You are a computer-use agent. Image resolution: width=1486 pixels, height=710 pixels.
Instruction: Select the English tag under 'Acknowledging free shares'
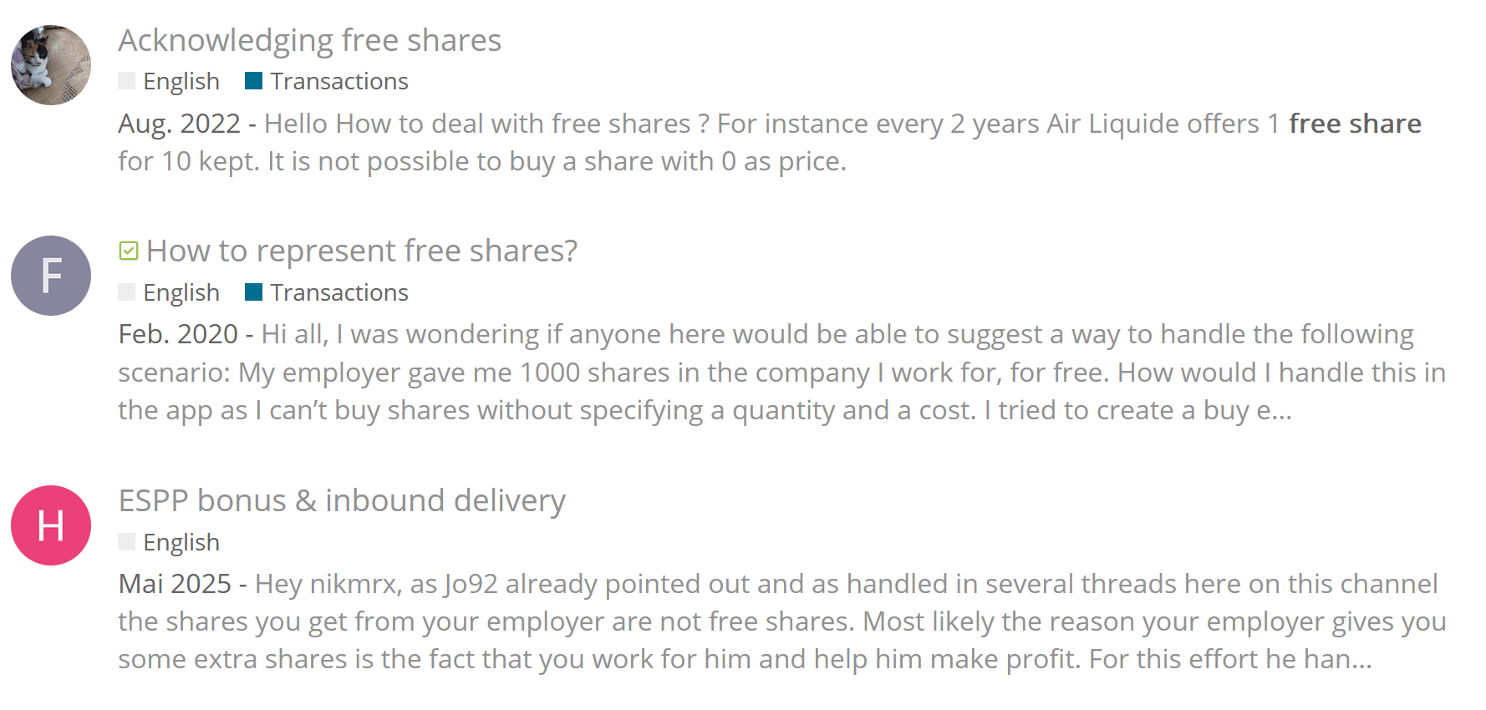(181, 81)
